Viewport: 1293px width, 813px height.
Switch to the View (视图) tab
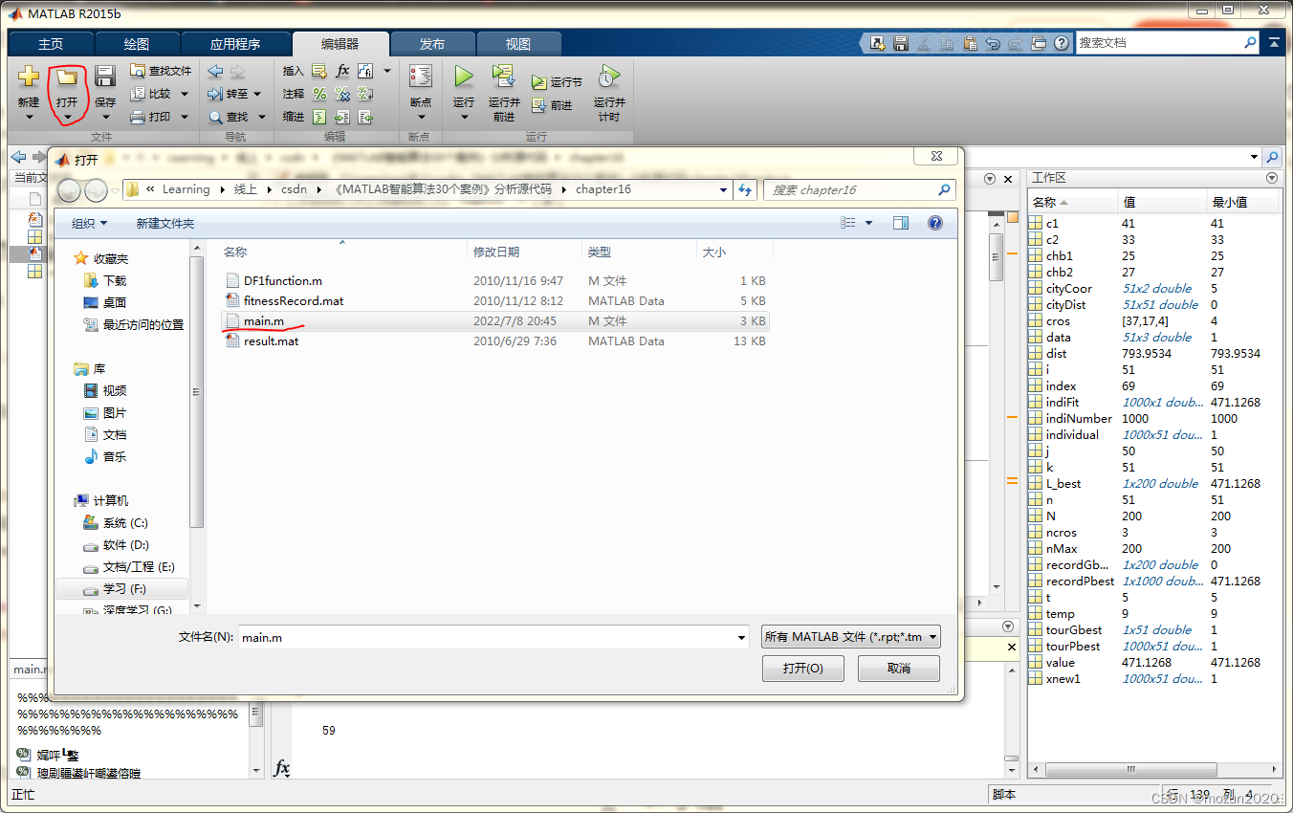[x=518, y=44]
